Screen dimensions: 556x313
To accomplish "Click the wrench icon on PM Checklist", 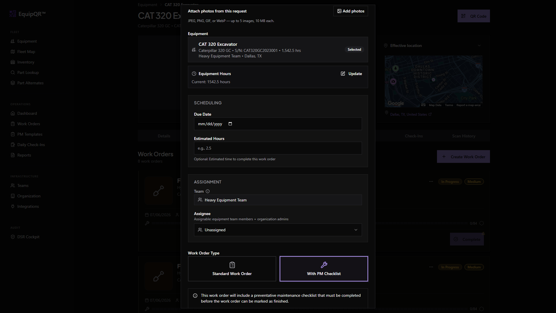I will coord(324,265).
